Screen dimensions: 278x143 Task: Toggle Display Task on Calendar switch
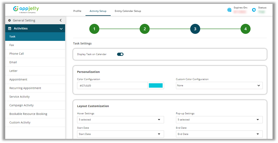pos(120,54)
